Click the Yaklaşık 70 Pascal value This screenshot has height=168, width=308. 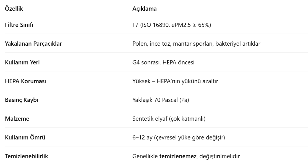point(161,100)
